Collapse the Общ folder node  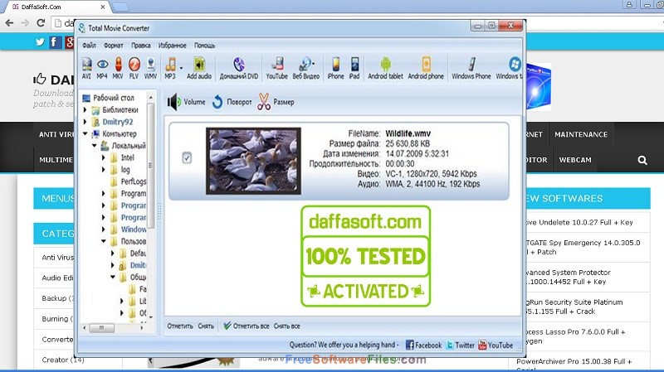(x=113, y=277)
